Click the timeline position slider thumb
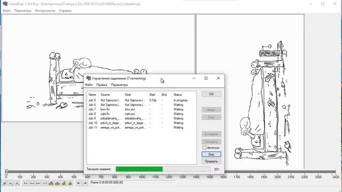Viewport: 342px width, 192px height. (6, 172)
